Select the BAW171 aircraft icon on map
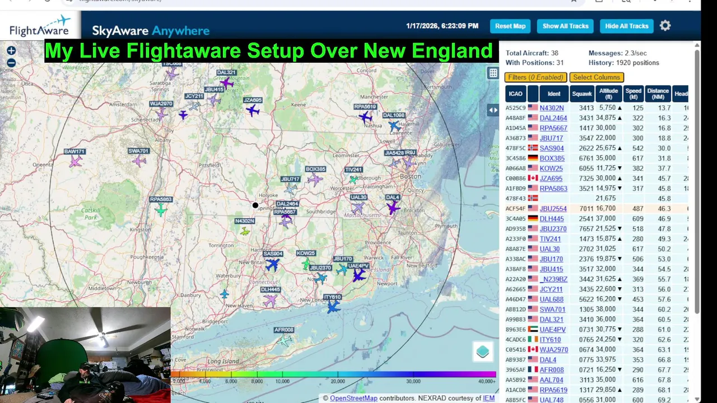 pos(75,162)
